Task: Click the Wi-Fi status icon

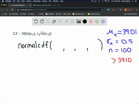Action: (106, 1)
